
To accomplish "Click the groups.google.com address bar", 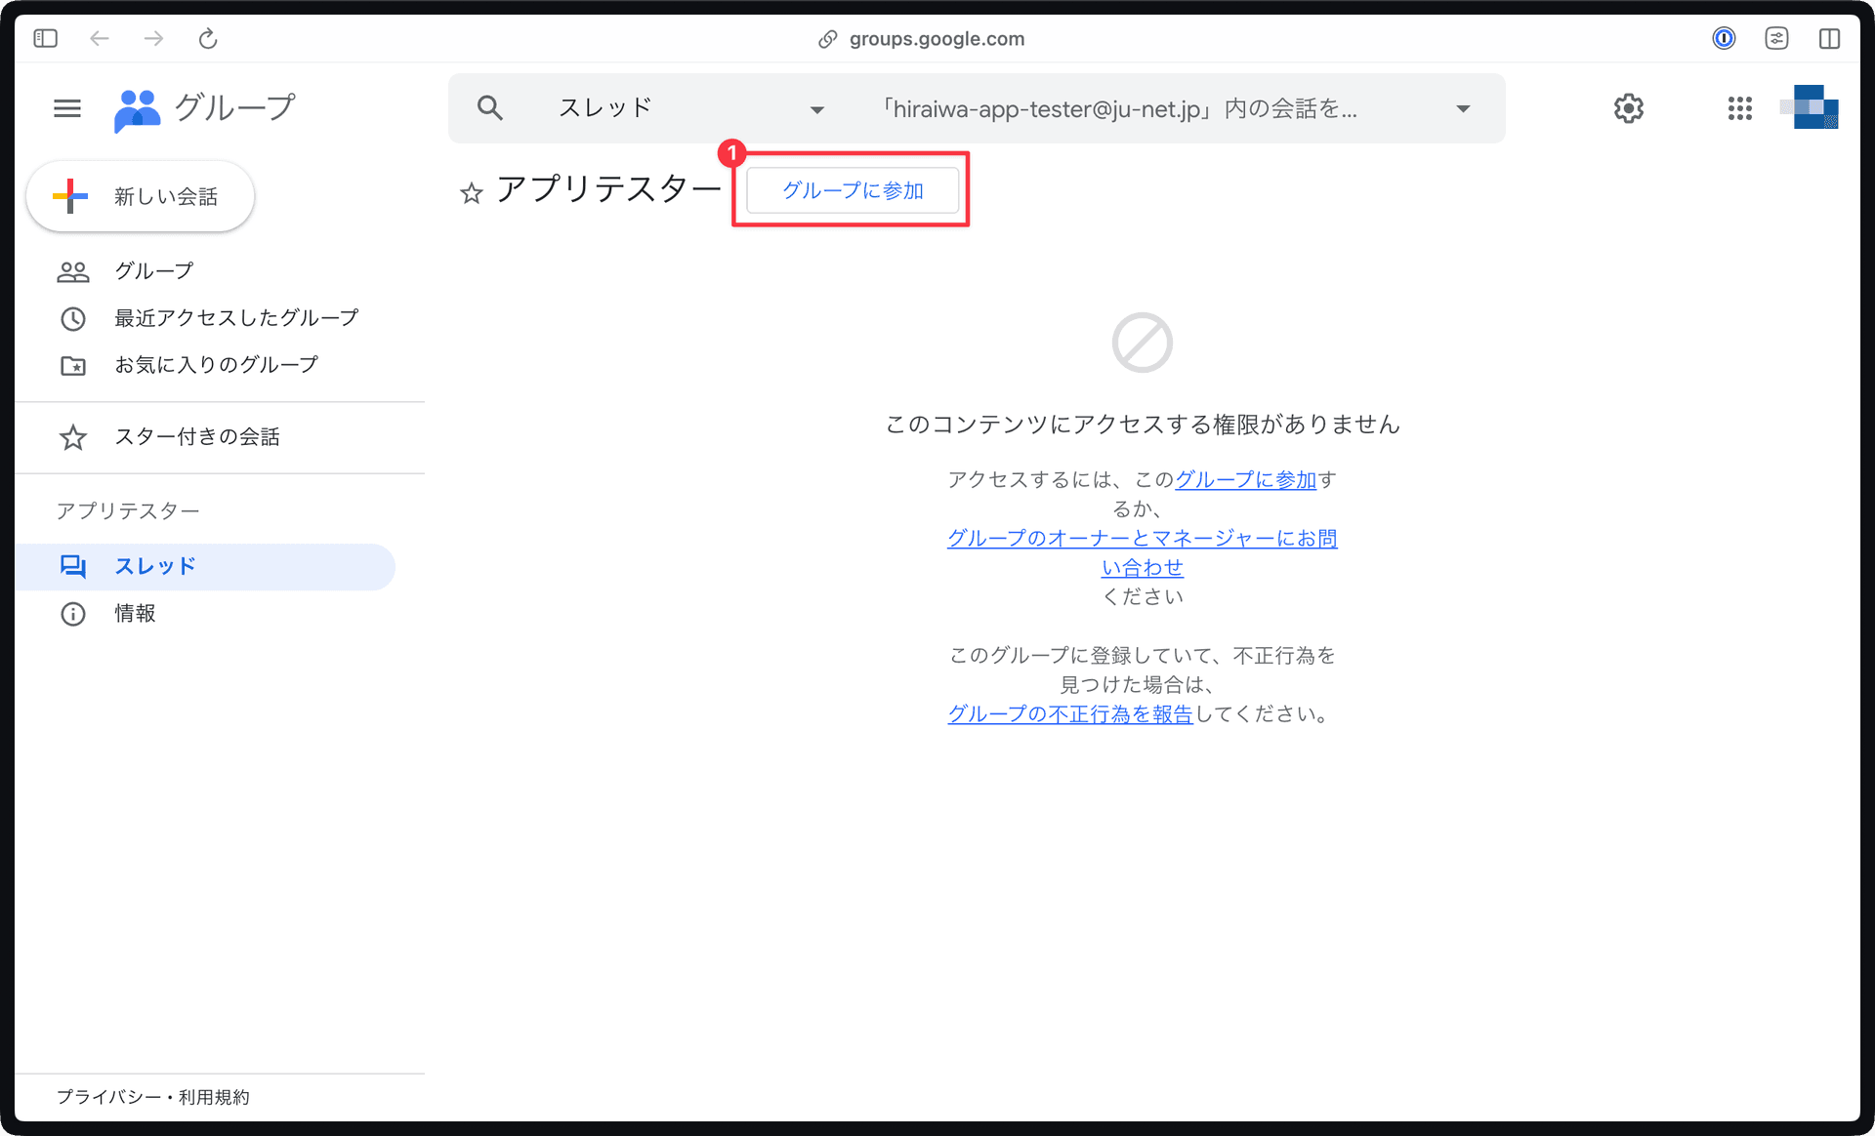I will pyautogui.click(x=936, y=38).
